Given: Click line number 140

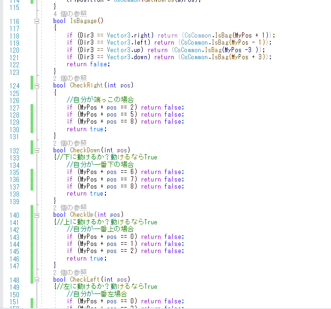Looking at the screenshot, I should click(15, 215).
